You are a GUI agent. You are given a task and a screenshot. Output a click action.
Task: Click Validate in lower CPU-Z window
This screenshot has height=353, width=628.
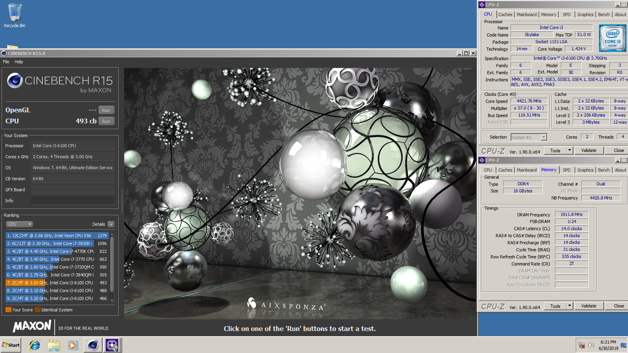589,306
